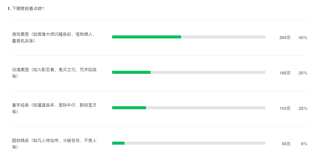Click green fill of 国创精品 progress bar
This screenshot has height=161, width=318.
118,143
